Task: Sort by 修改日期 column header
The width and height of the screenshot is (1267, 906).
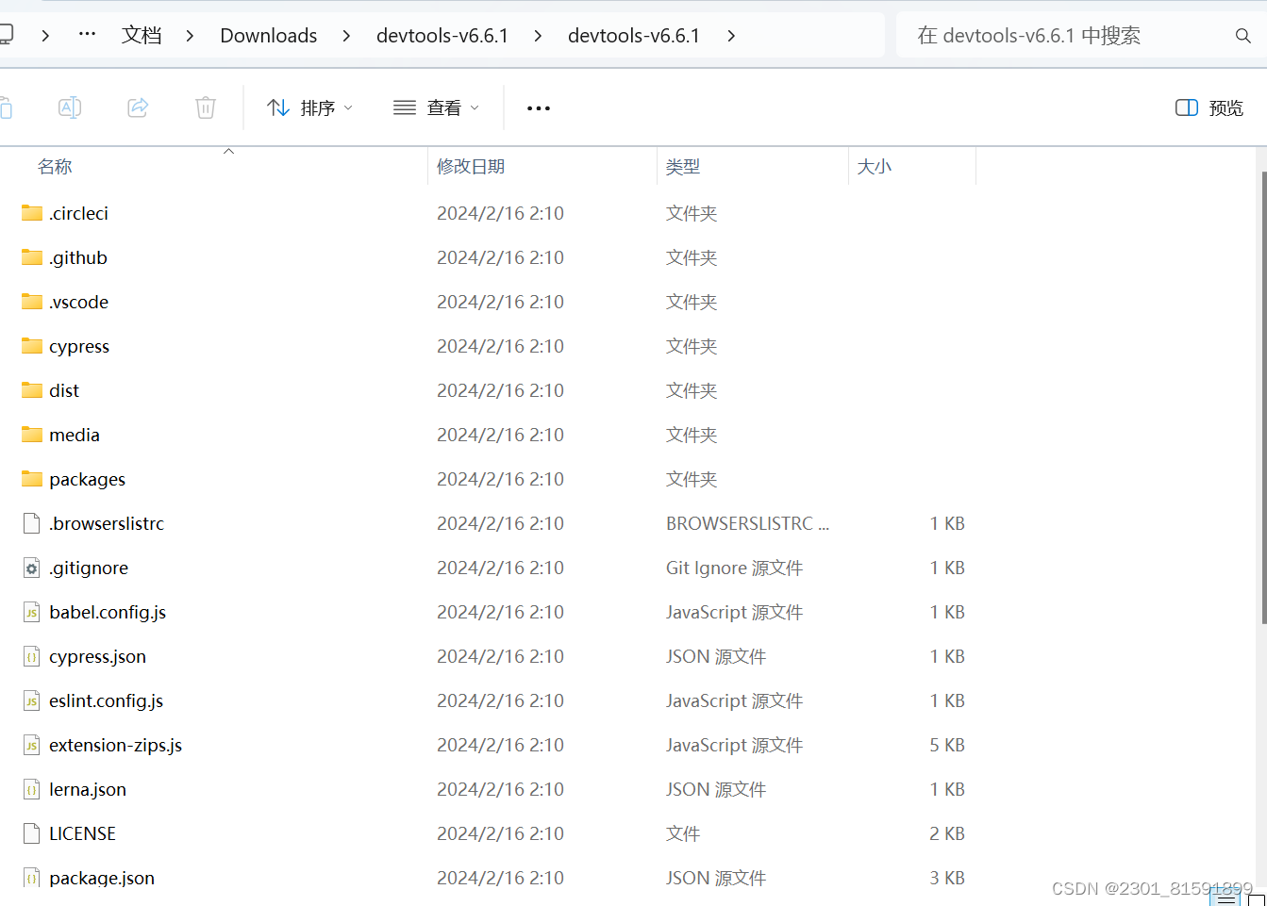Action: (471, 166)
